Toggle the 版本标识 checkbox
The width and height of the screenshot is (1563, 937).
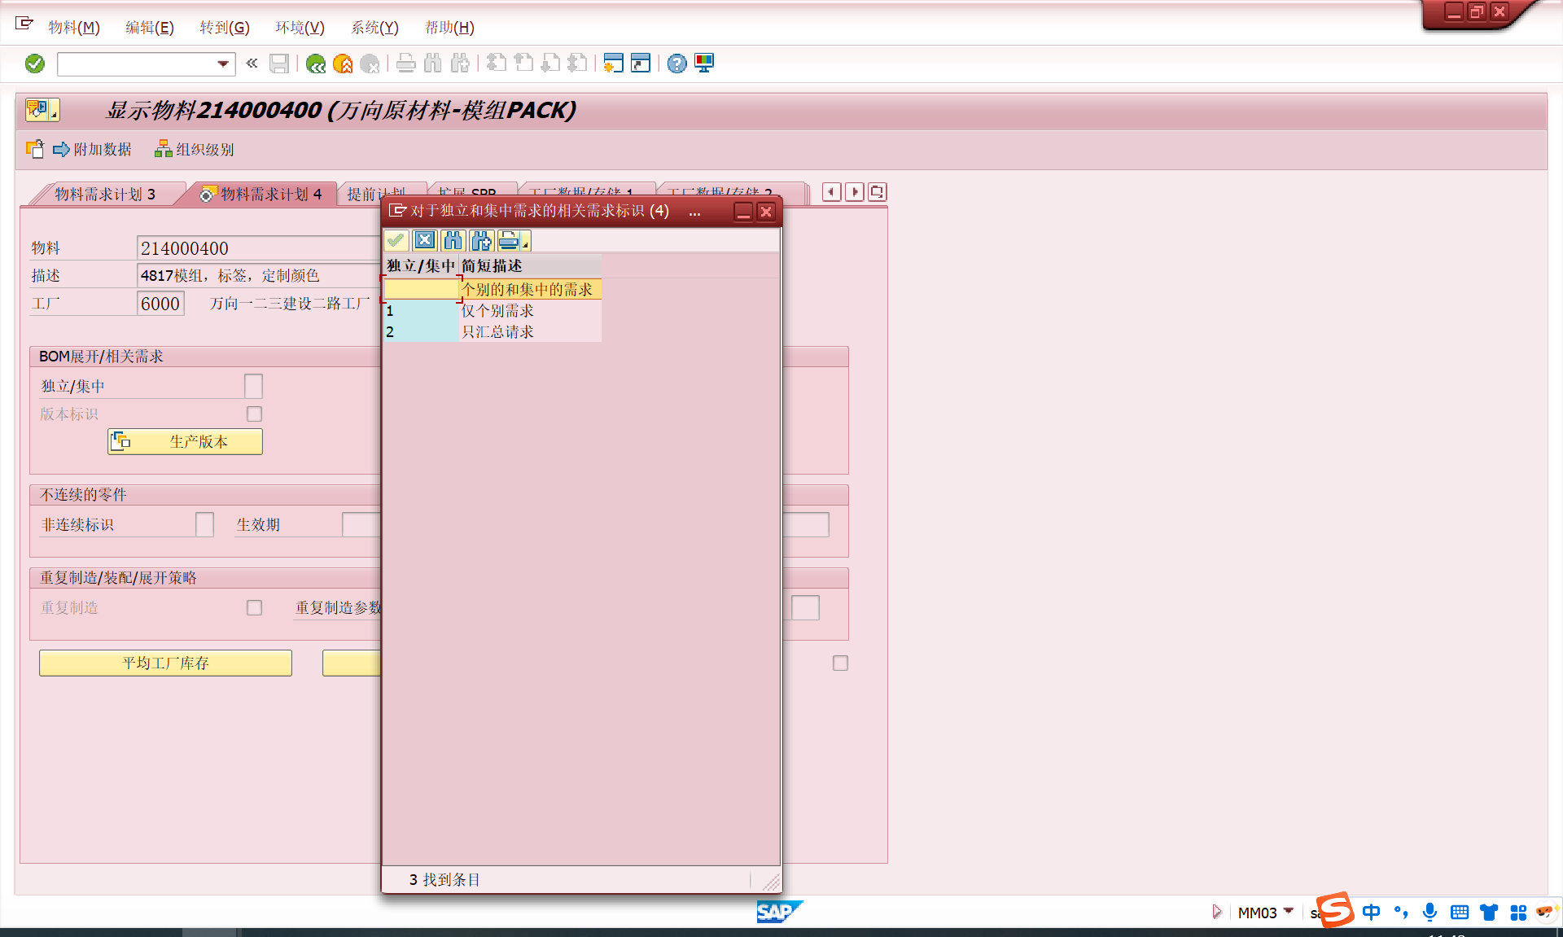pyautogui.click(x=254, y=414)
